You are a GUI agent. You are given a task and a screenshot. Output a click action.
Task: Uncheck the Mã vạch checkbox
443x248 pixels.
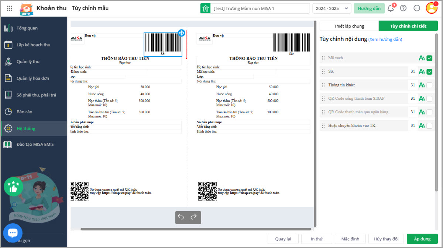click(x=429, y=58)
